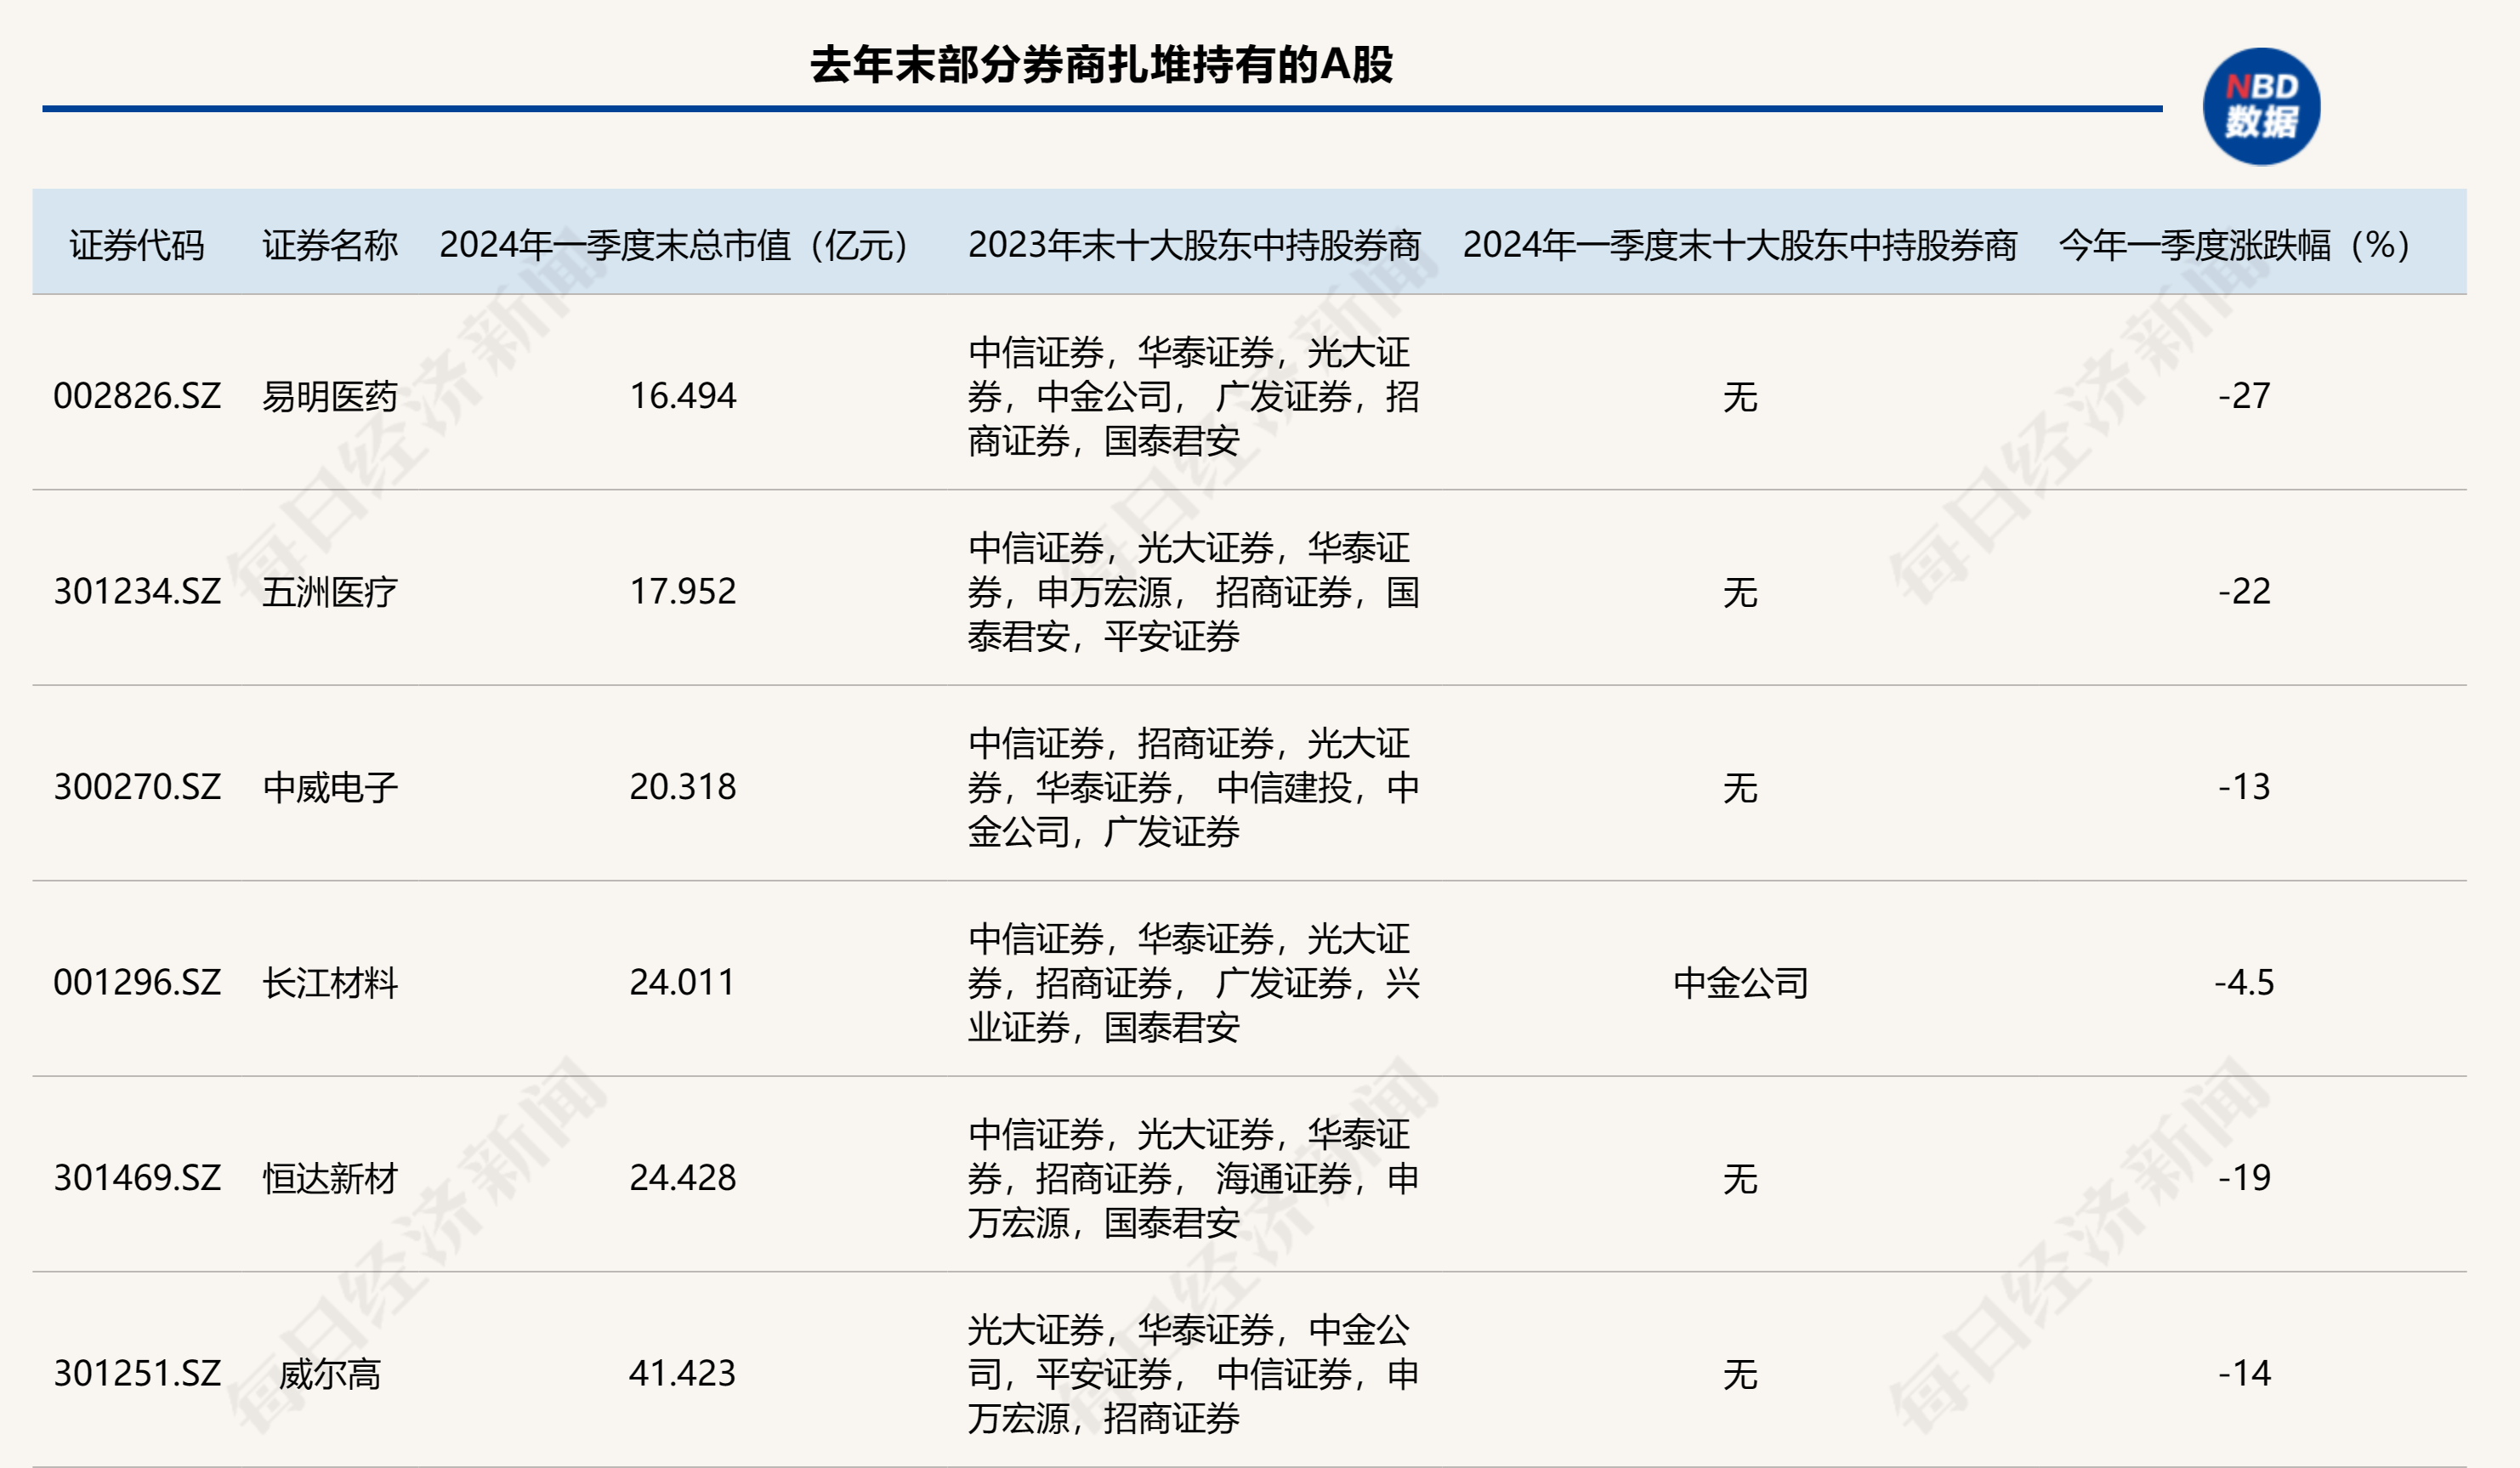
Task: Click stock code 301469.SZ
Action: point(137,1178)
